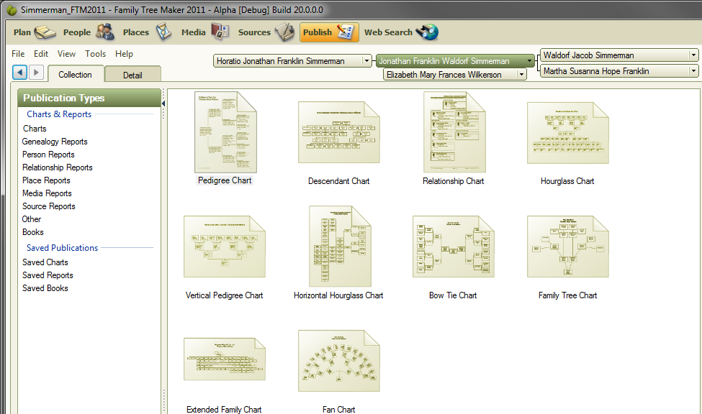The width and height of the screenshot is (702, 414).
Task: Open the File menu
Action: 18,54
